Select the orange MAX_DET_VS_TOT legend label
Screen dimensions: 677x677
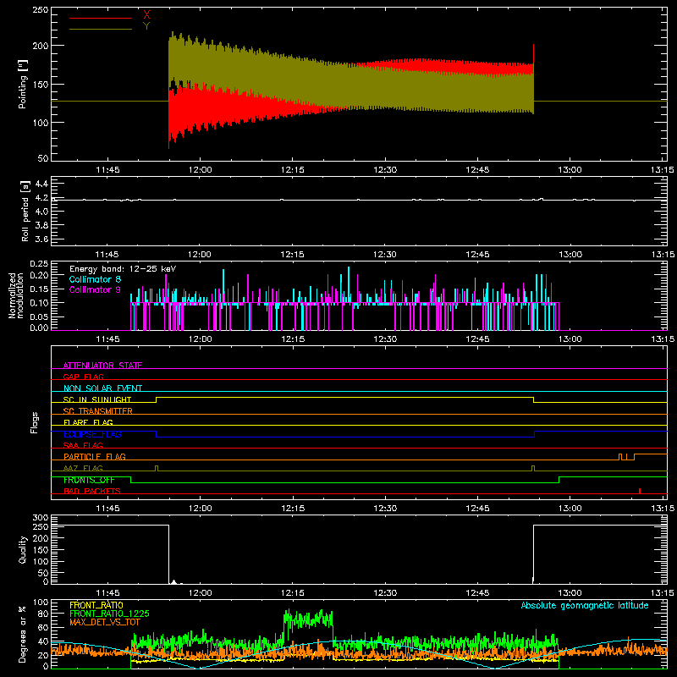105,622
